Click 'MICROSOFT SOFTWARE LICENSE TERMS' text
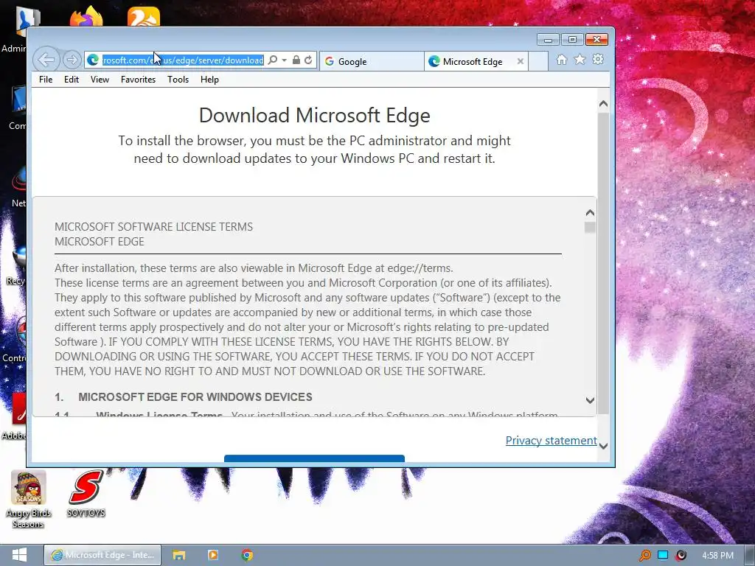Screen dimensions: 755x566 pos(153,227)
